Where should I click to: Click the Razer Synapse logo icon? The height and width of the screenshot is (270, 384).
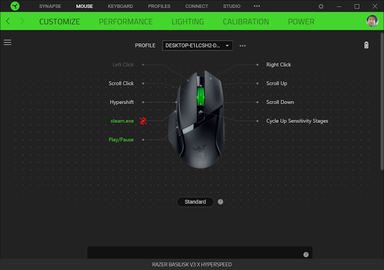tap(15, 6)
